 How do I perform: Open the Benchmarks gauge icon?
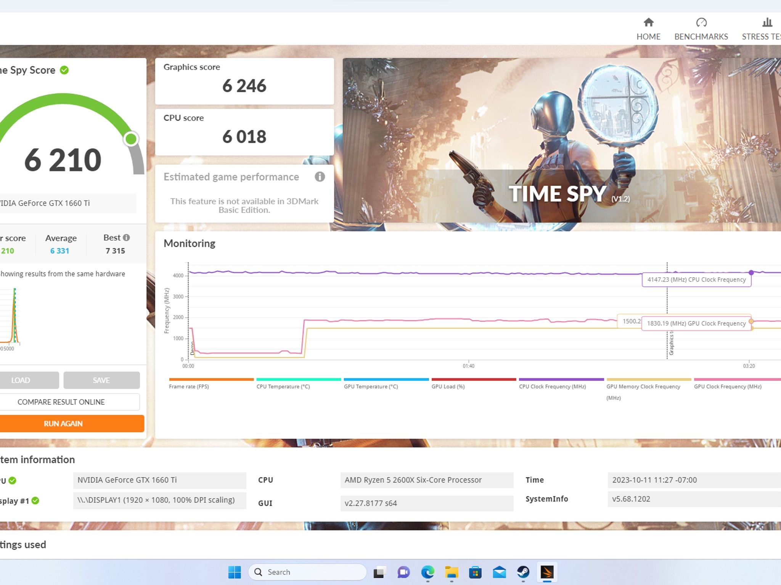(701, 22)
